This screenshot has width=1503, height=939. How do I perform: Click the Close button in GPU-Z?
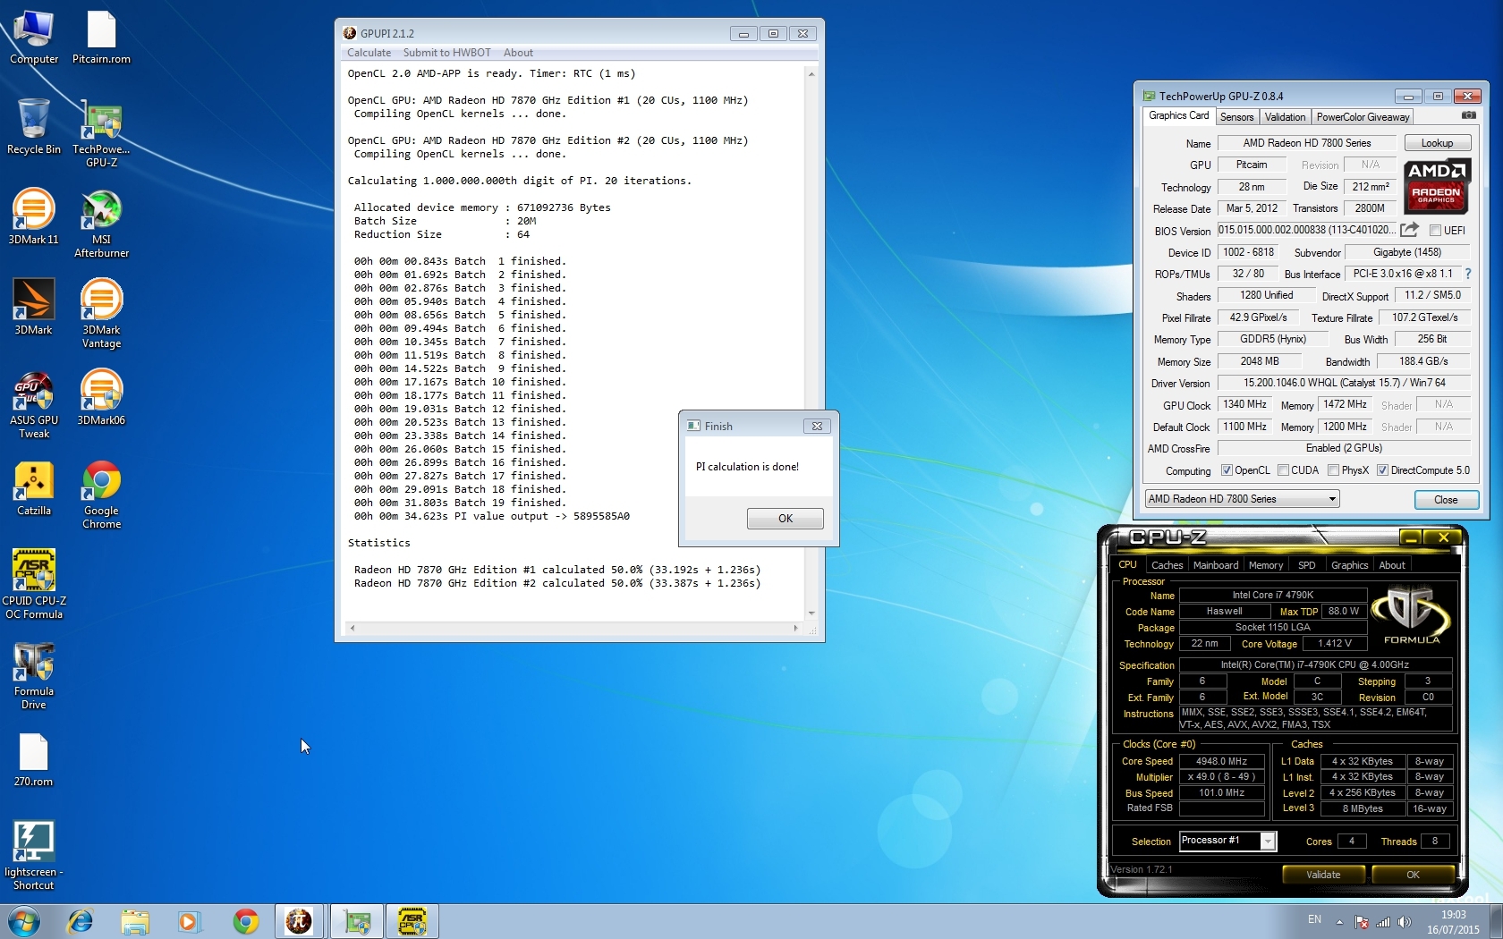click(1446, 500)
